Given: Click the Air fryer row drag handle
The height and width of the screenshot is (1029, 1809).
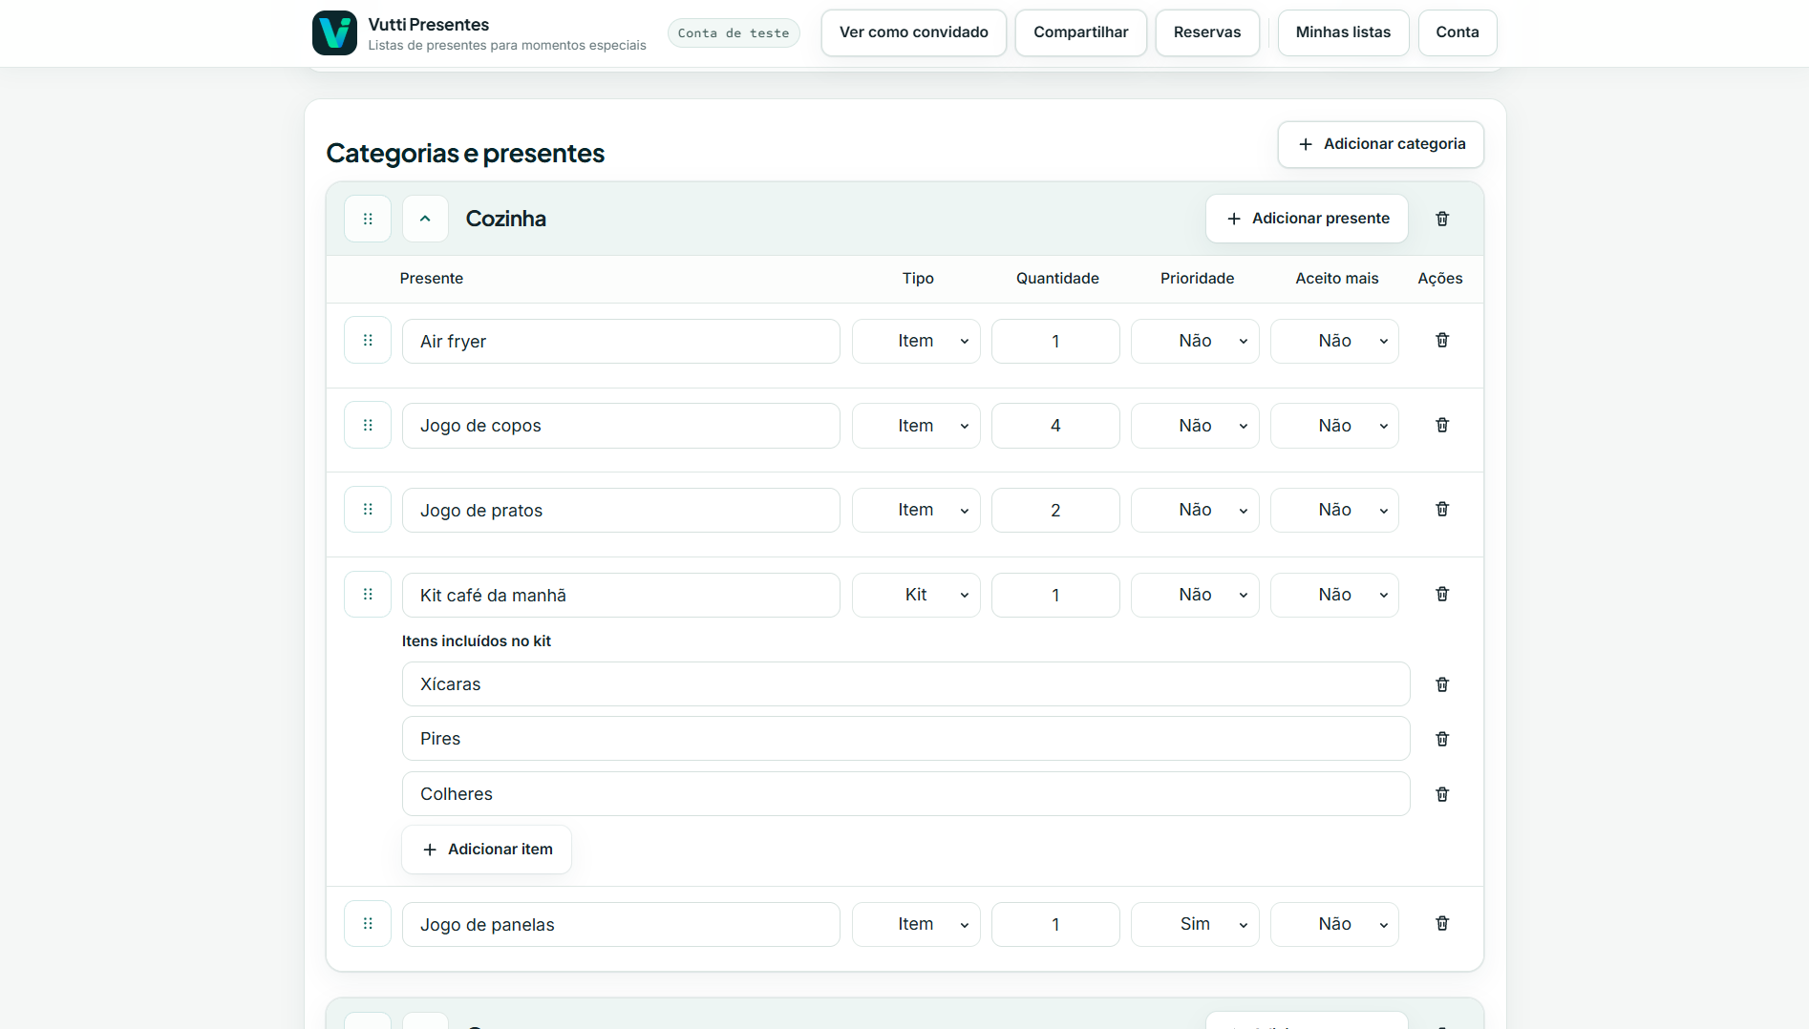Looking at the screenshot, I should point(368,340).
